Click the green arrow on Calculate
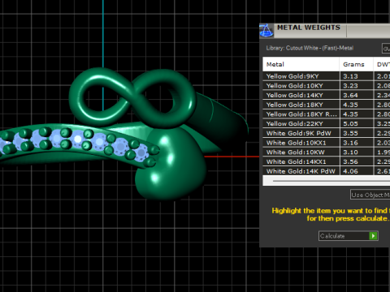Screen dimensions: 390x292 point(373,236)
